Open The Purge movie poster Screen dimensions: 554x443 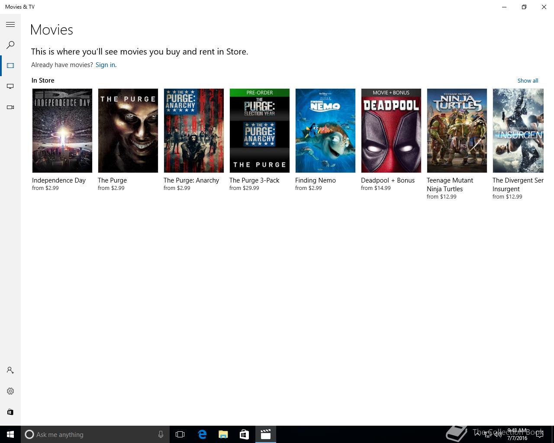tap(128, 131)
